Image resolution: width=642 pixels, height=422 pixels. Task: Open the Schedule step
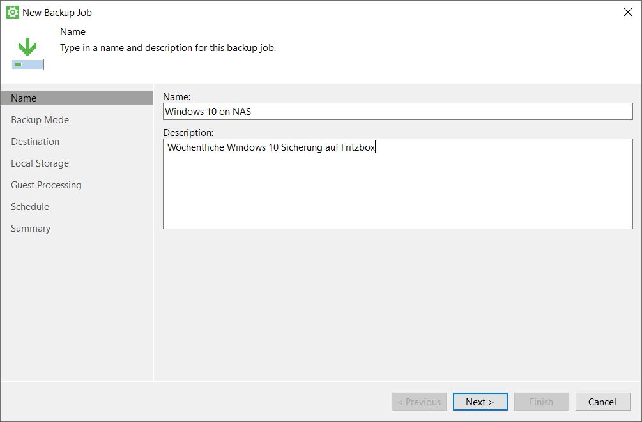[x=30, y=207]
